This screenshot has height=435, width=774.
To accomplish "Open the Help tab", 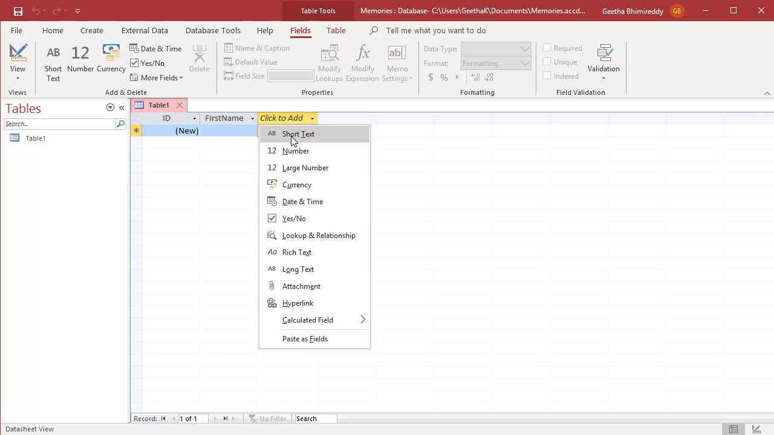I will point(265,30).
